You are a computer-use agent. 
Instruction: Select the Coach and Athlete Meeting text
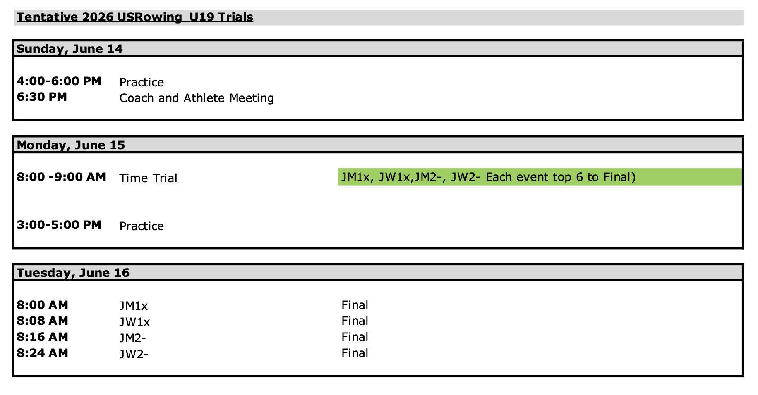pos(197,98)
